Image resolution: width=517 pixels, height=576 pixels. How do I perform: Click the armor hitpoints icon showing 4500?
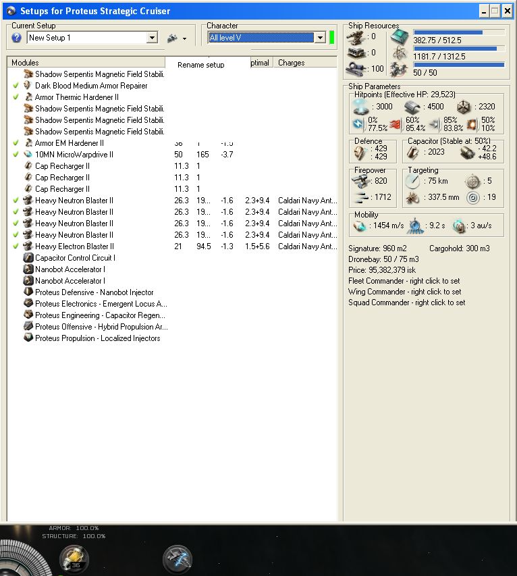412,107
